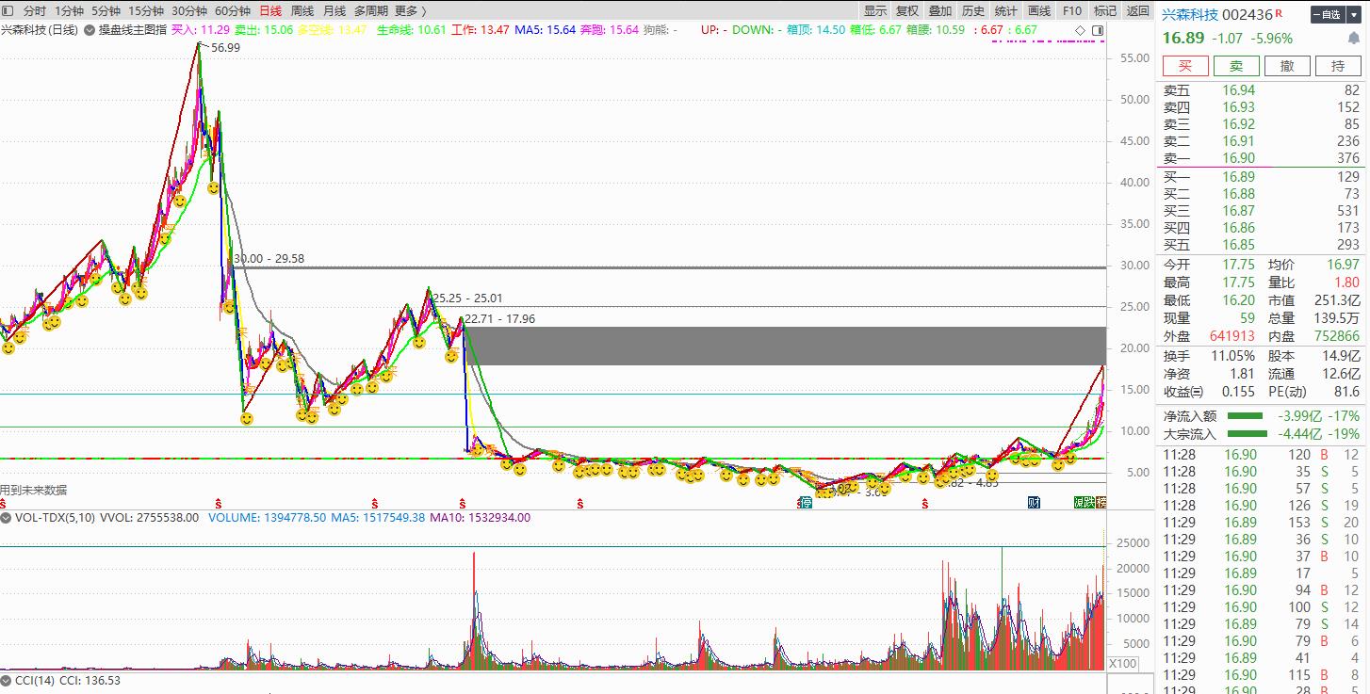The width and height of the screenshot is (1370, 694).
Task: Expand CCI(14) indicator dropdown arrow
Action: [x=5, y=680]
